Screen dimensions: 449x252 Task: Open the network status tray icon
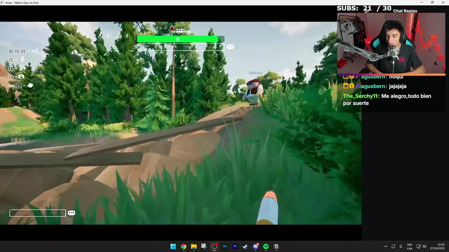[418, 246]
